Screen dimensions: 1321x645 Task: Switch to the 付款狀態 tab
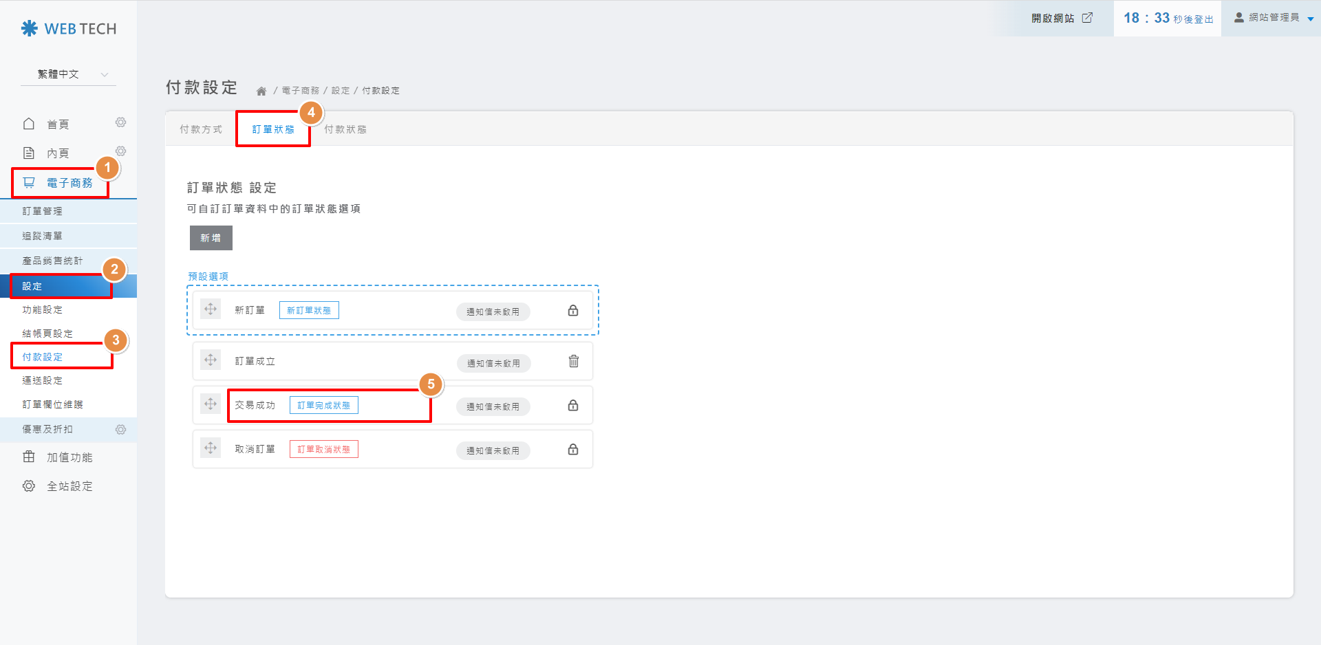click(x=345, y=129)
